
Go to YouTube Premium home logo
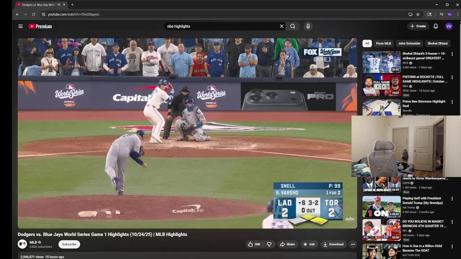pos(40,26)
